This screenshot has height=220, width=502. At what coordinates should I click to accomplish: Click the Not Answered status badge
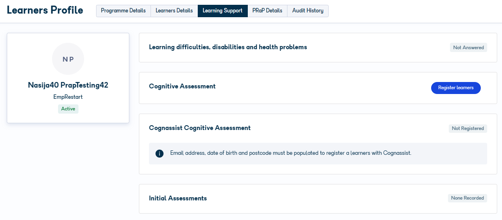click(468, 48)
